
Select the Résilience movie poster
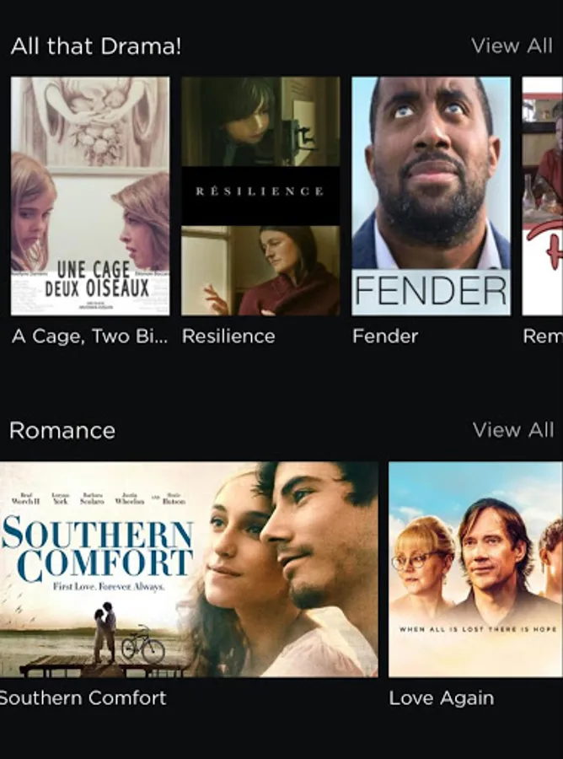point(260,196)
